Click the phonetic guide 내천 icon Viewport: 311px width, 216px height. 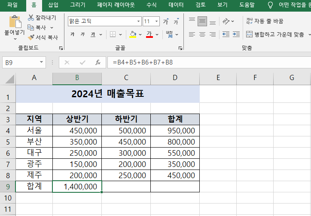pyautogui.click(x=169, y=34)
